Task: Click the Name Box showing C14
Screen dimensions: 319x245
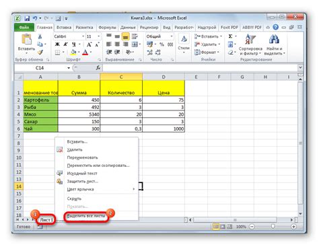Action: pyautogui.click(x=40, y=68)
